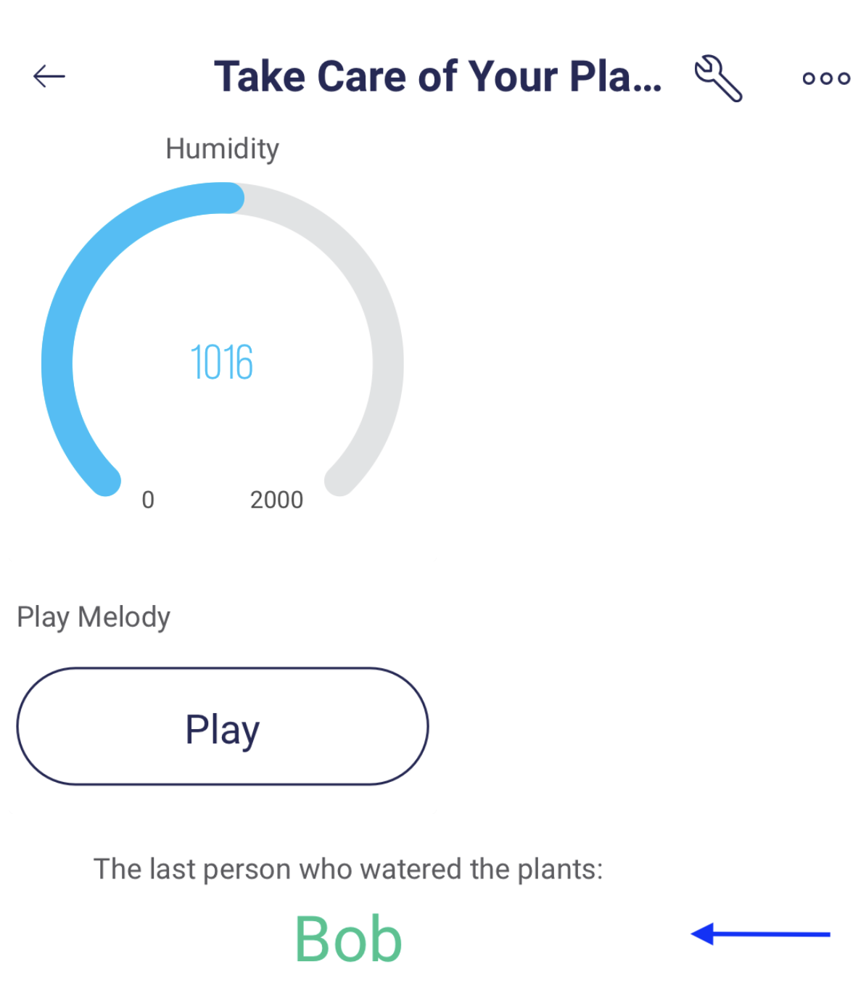Tap the Play melody button

point(223,726)
